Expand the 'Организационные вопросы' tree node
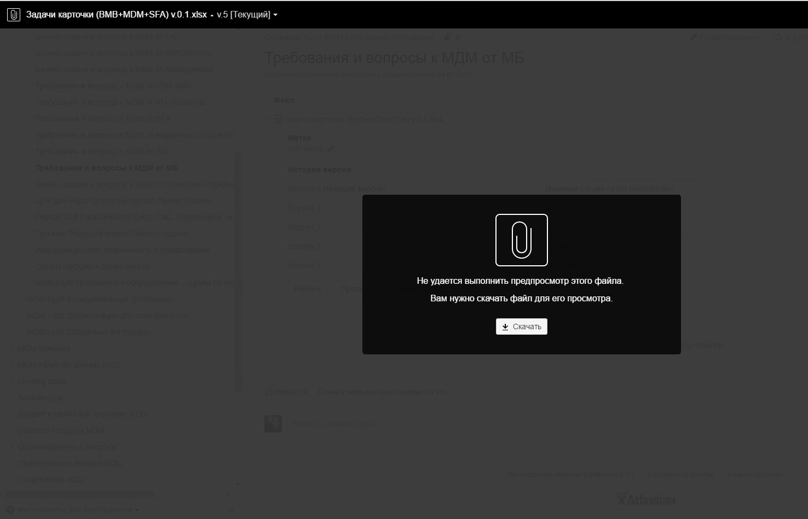Screen dimensions: 808x519 tap(12, 447)
